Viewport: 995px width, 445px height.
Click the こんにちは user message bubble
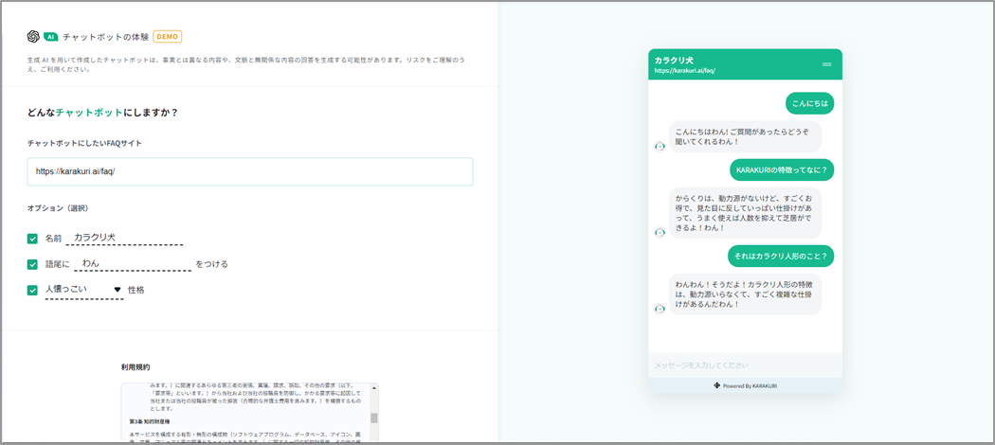(809, 103)
